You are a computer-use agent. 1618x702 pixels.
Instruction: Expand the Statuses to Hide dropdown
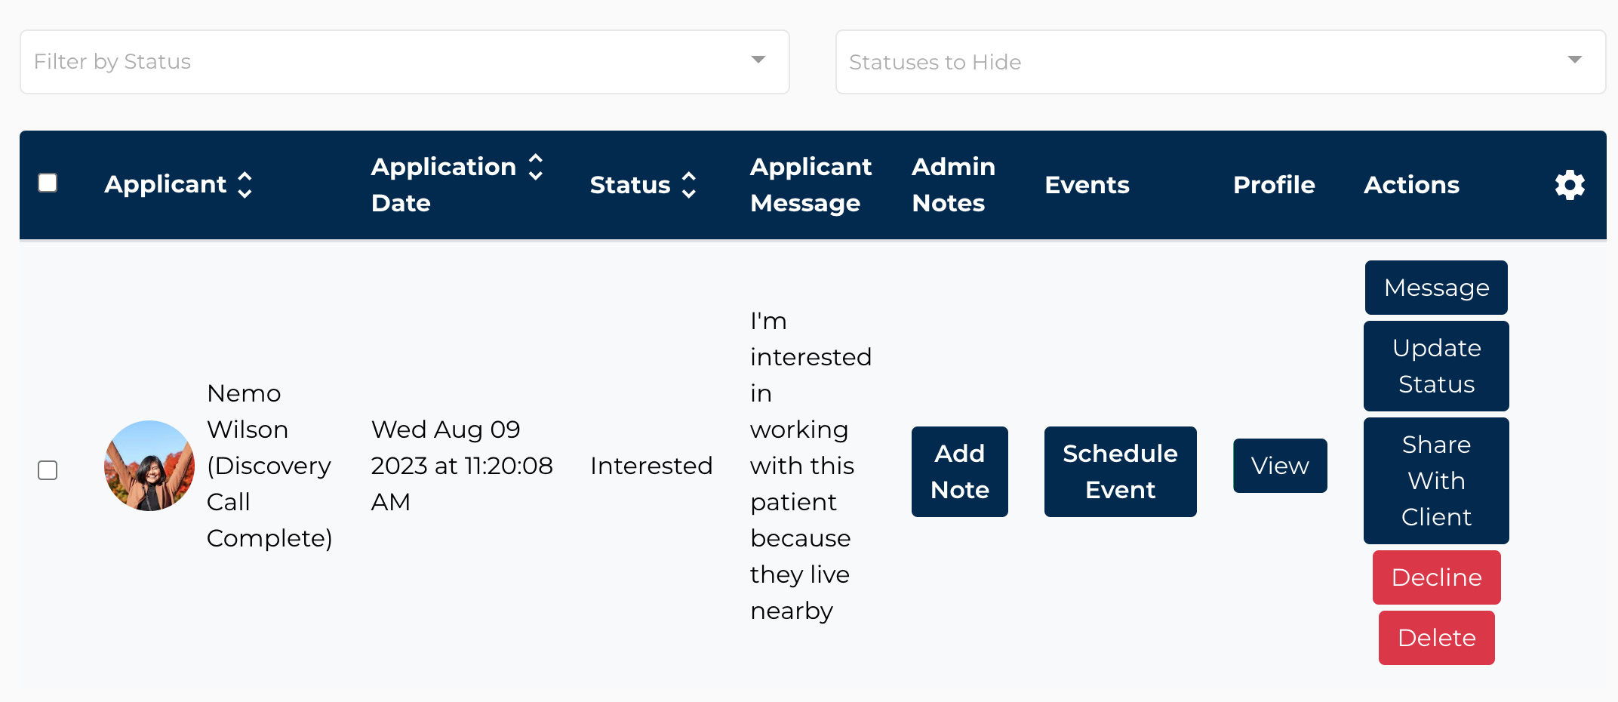[1220, 62]
